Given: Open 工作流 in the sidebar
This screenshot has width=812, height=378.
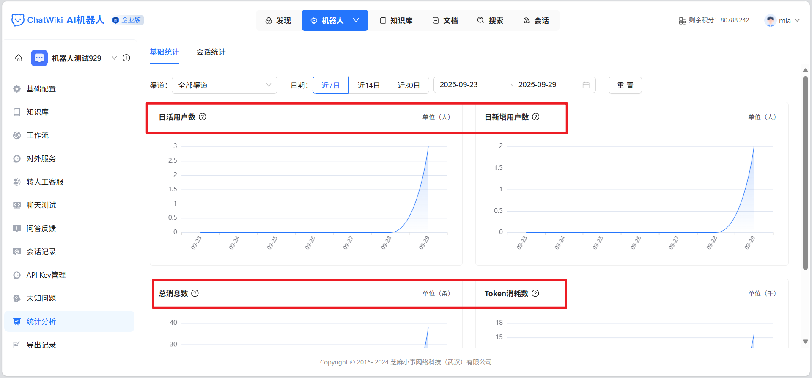Looking at the screenshot, I should pyautogui.click(x=69, y=135).
